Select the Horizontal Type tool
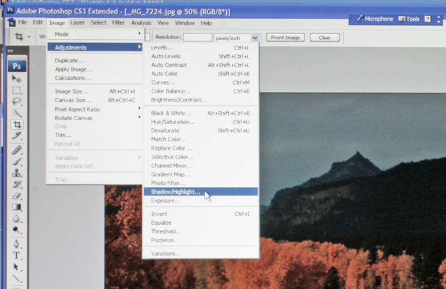Viewport: 446px width, 289px height. [17, 256]
